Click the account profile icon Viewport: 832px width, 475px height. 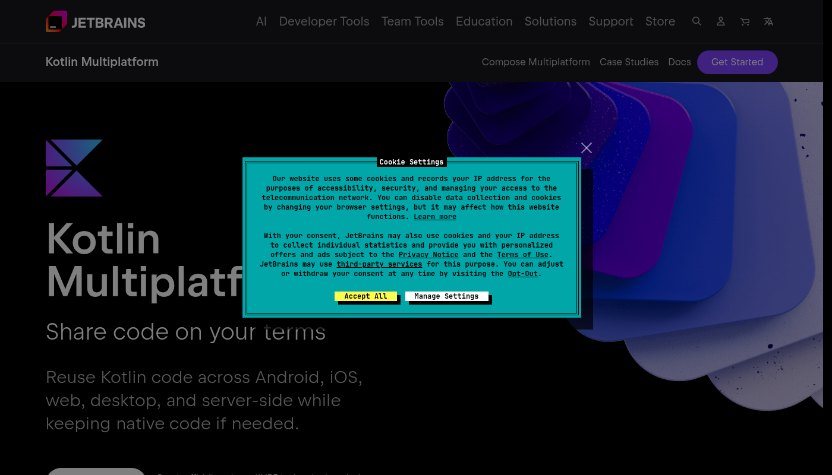[720, 21]
